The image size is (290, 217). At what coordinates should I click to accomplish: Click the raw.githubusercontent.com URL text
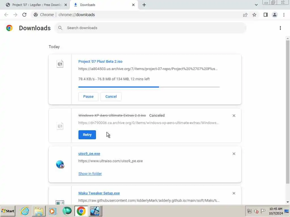[149, 200]
